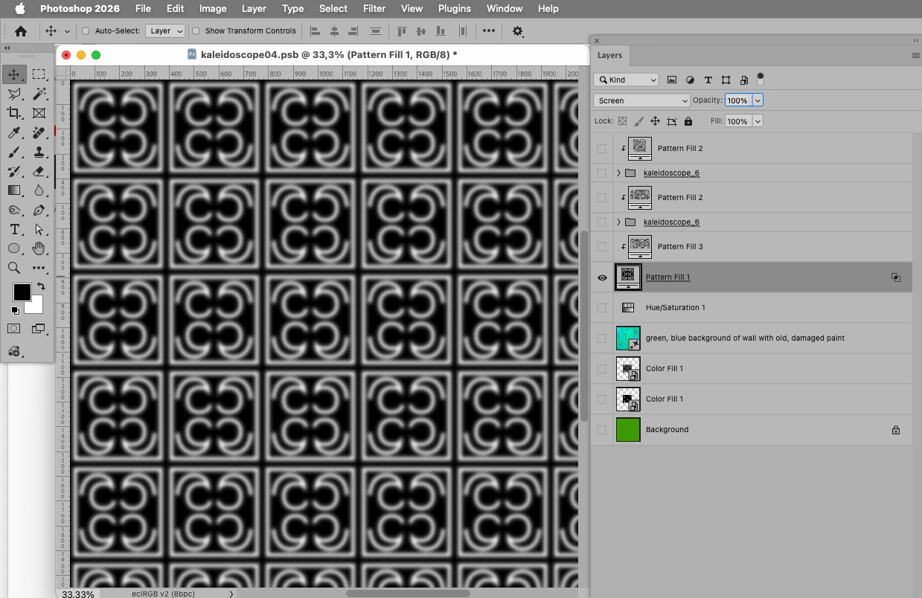Select the Move tool in the toolbox
Viewport: 922px width, 598px height.
click(x=14, y=74)
